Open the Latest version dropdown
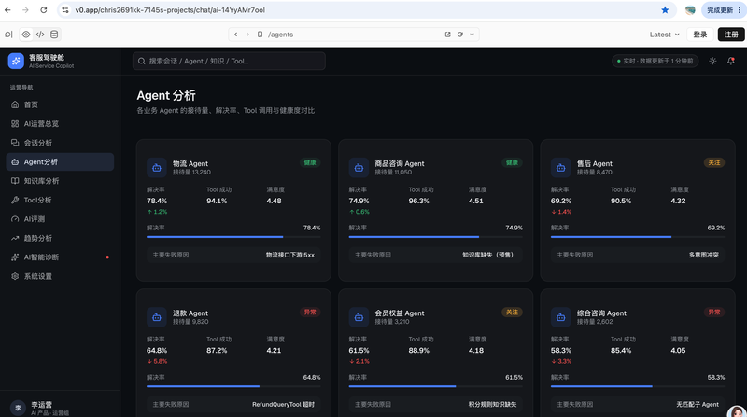The image size is (747, 417). [664, 35]
